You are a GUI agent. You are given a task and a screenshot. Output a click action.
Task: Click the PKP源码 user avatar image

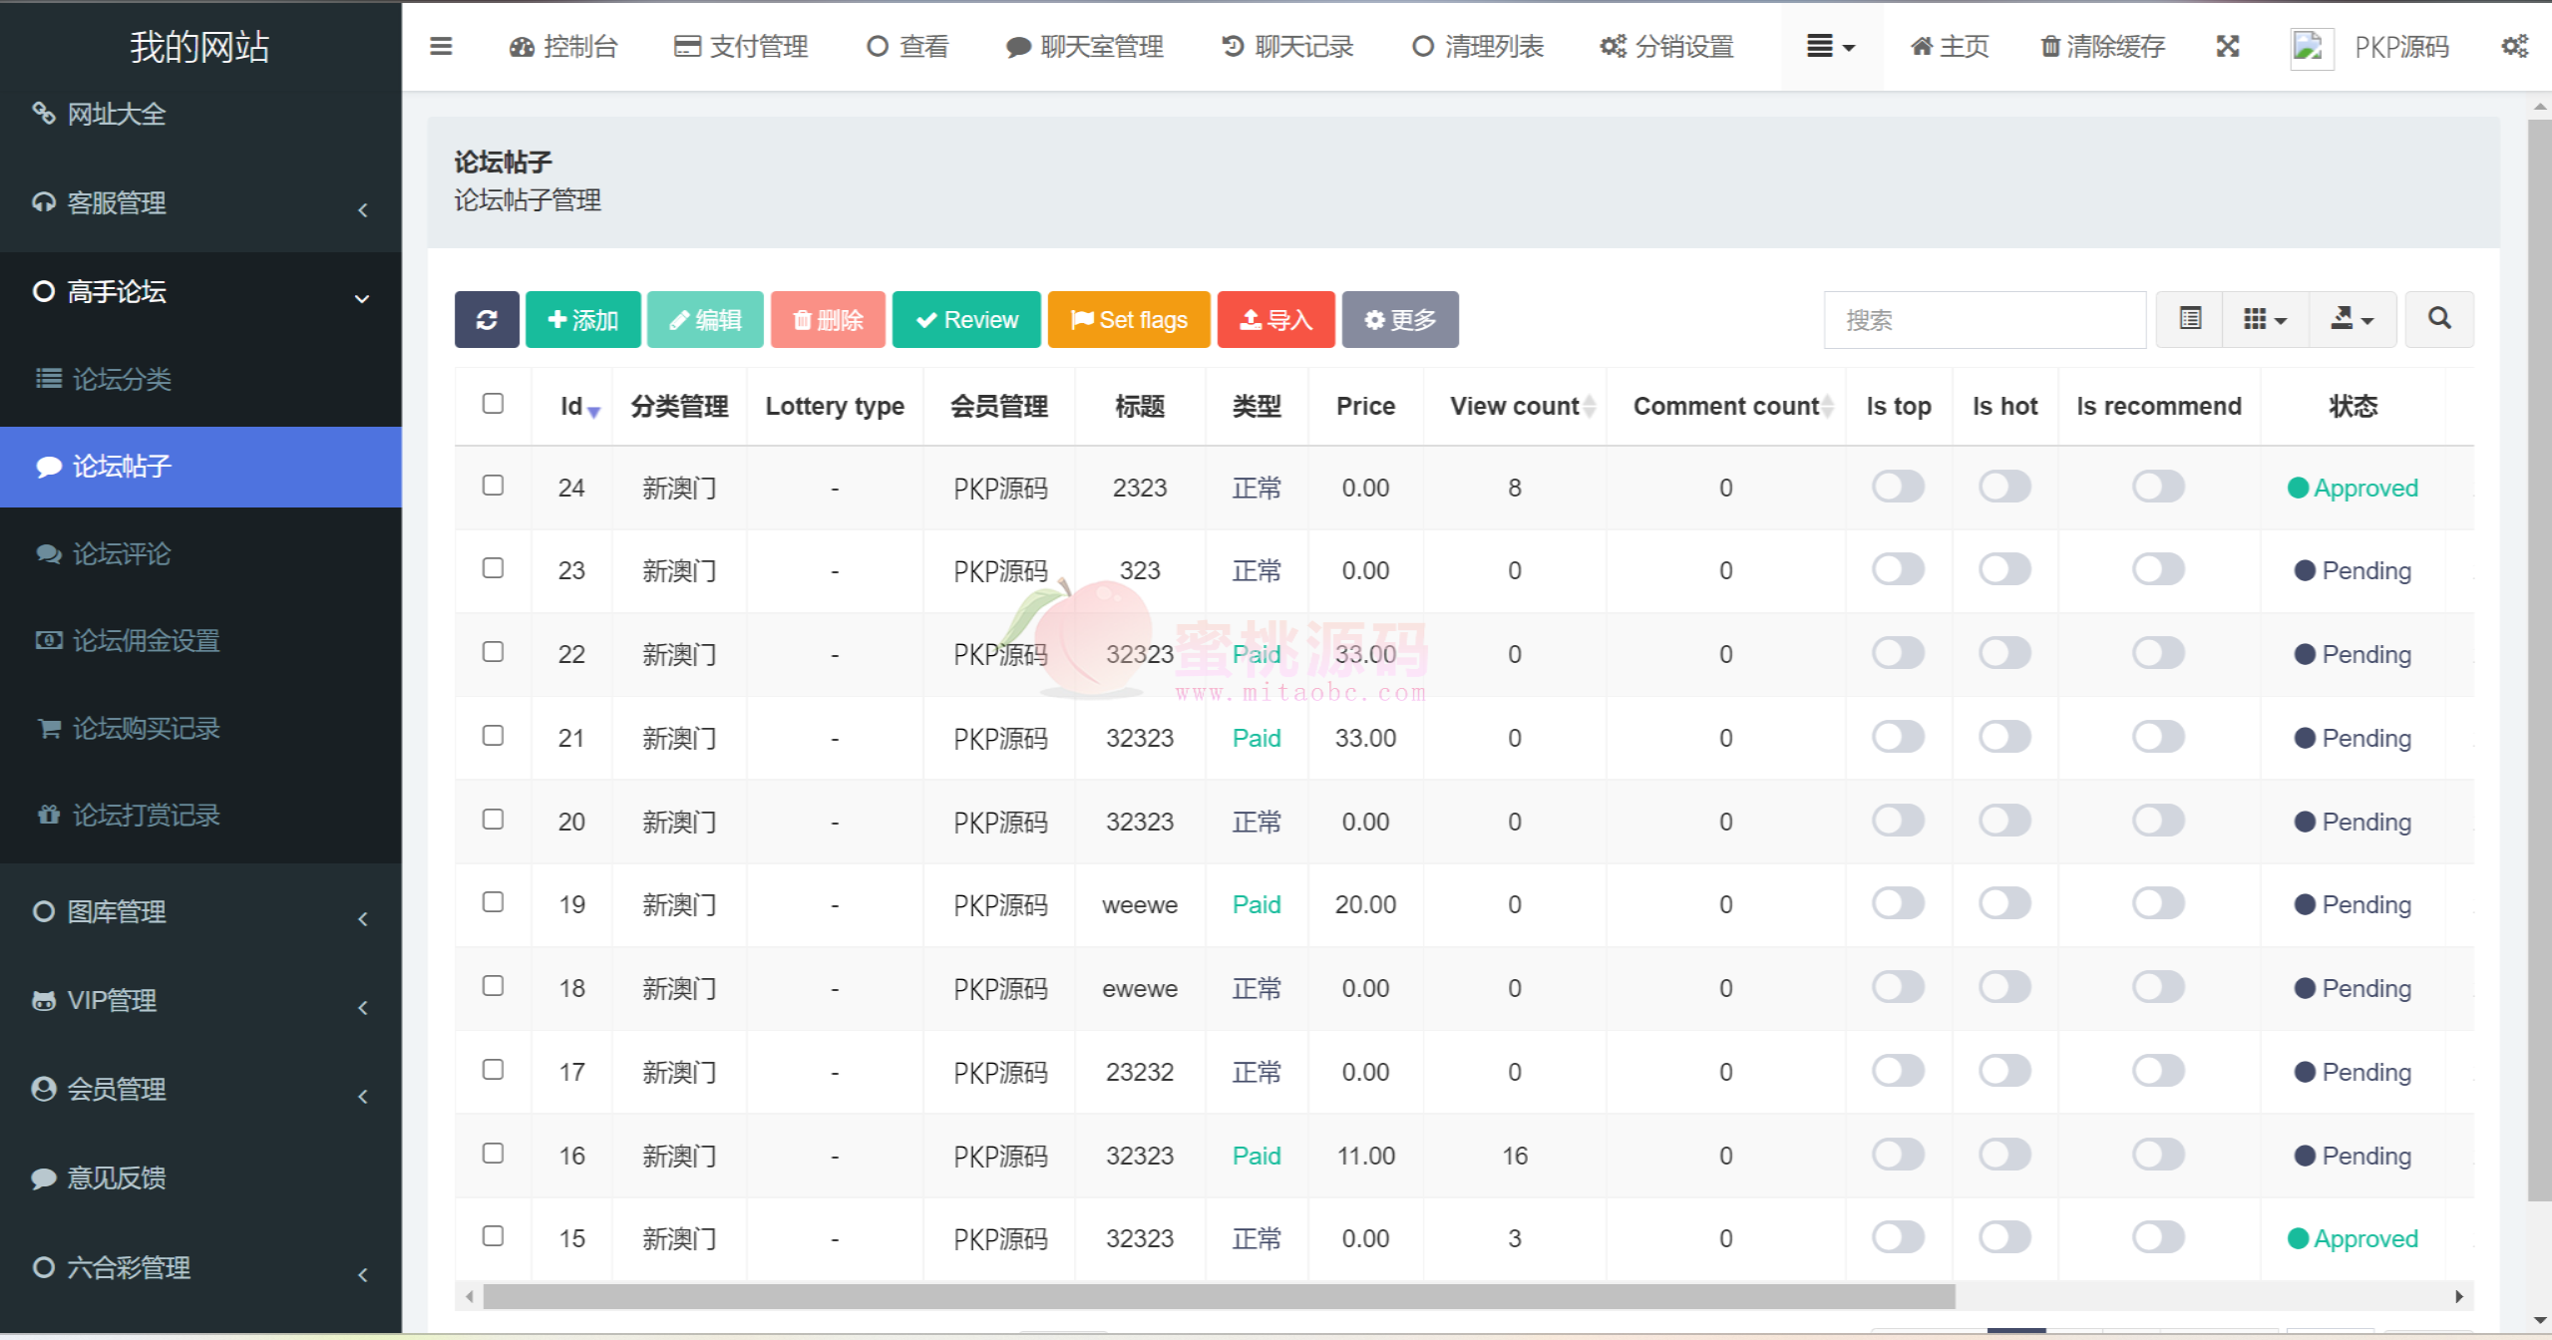click(2310, 47)
